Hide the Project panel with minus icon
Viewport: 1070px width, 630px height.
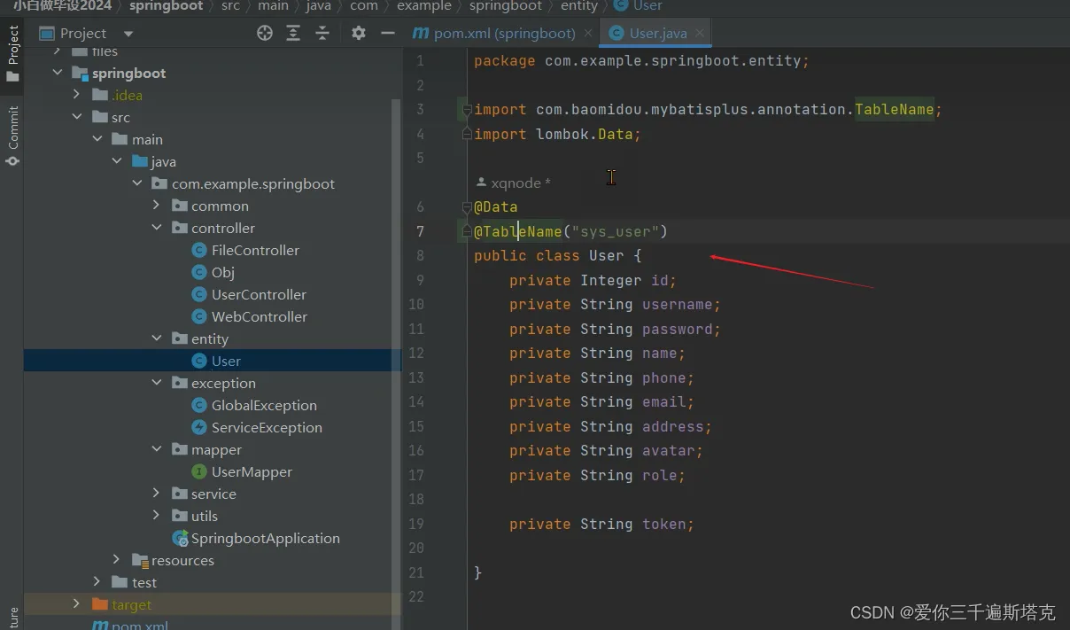pos(387,33)
